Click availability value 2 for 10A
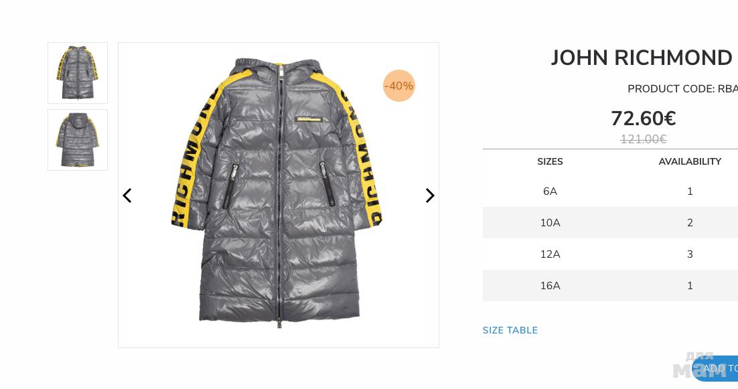 pyautogui.click(x=690, y=222)
